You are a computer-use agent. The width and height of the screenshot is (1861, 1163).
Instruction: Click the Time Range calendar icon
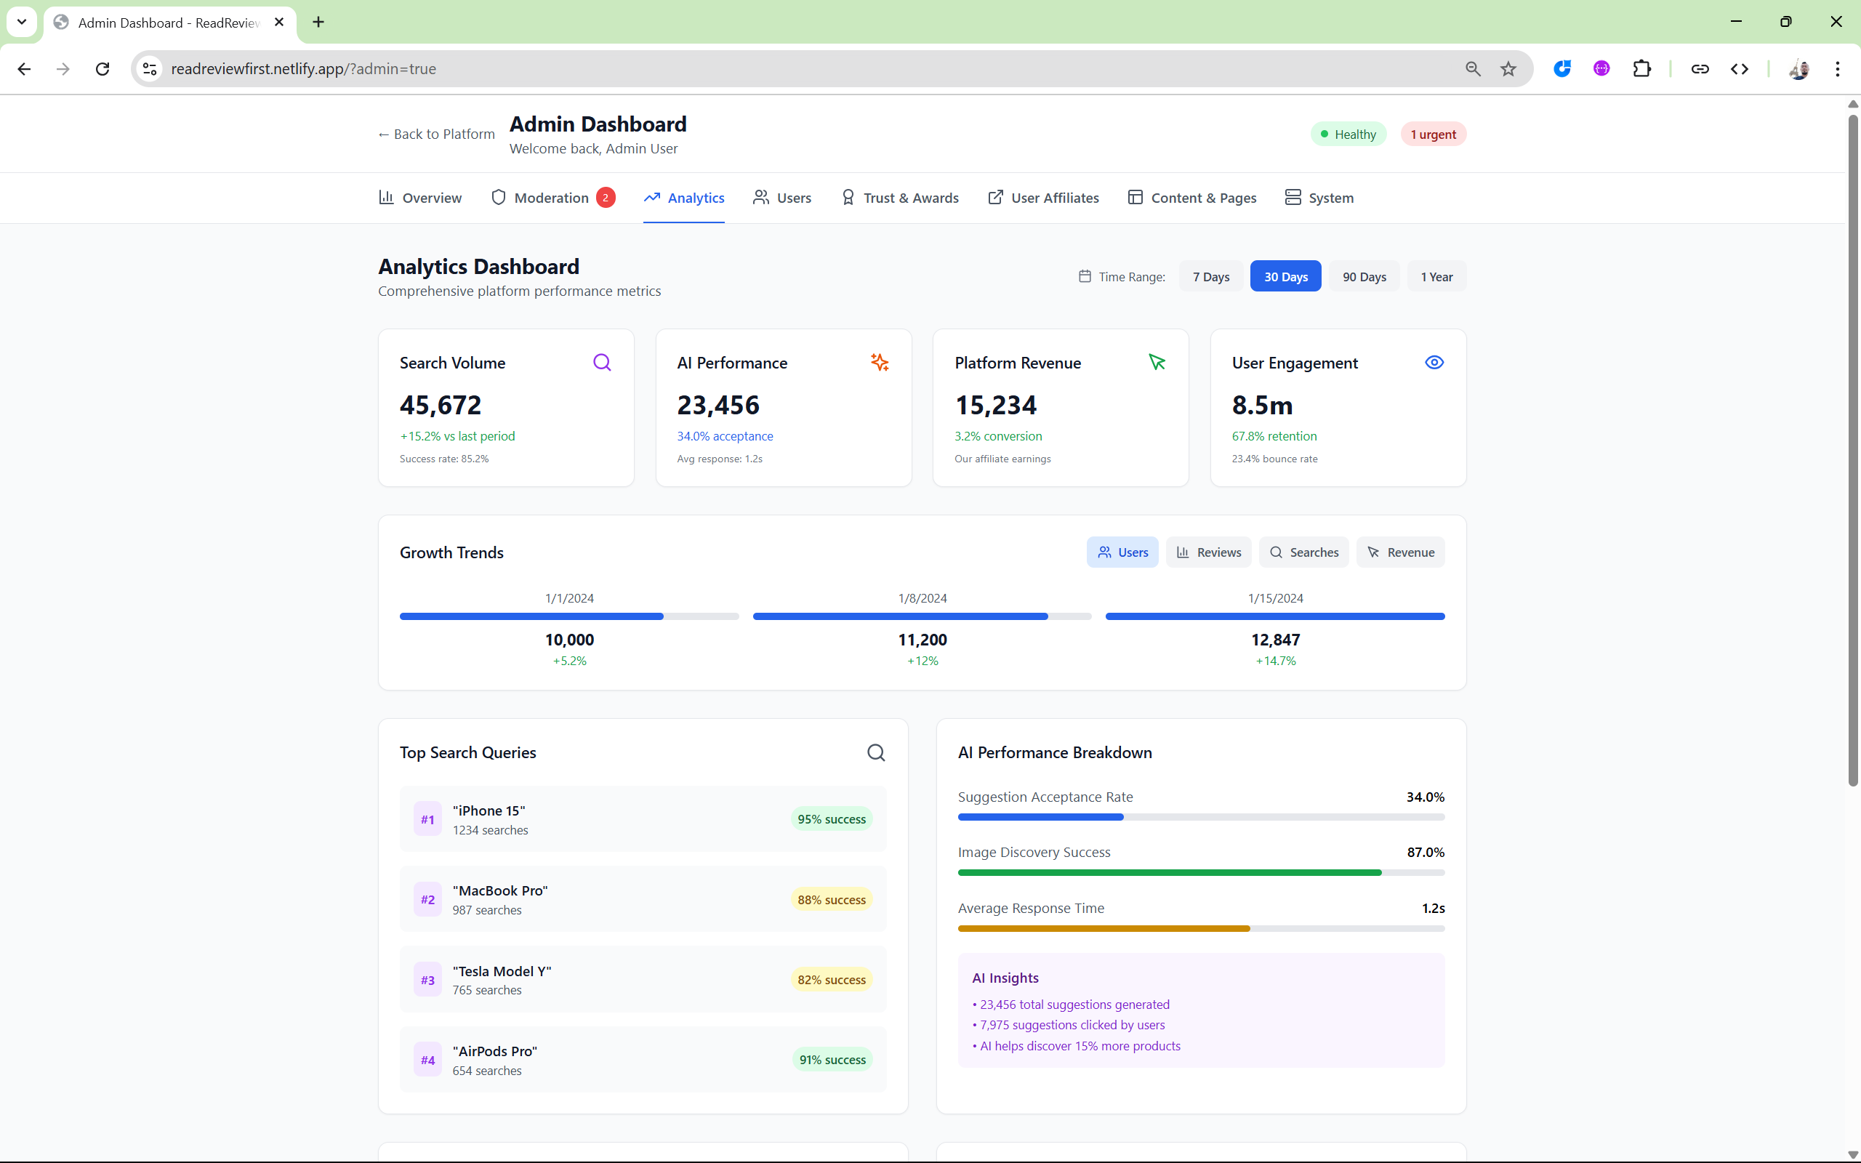(1085, 276)
